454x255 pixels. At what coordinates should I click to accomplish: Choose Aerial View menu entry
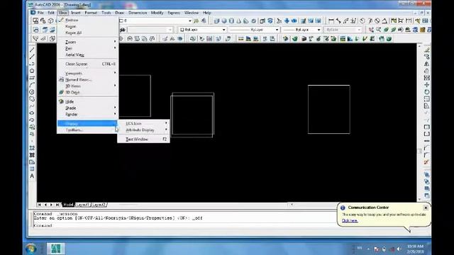87,55
